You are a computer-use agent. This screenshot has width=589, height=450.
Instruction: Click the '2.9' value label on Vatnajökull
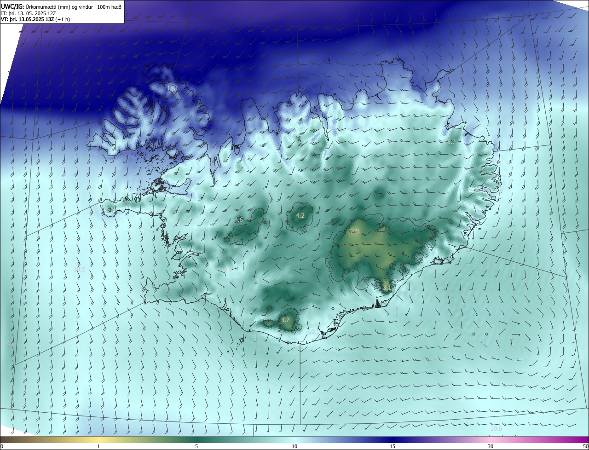click(354, 231)
